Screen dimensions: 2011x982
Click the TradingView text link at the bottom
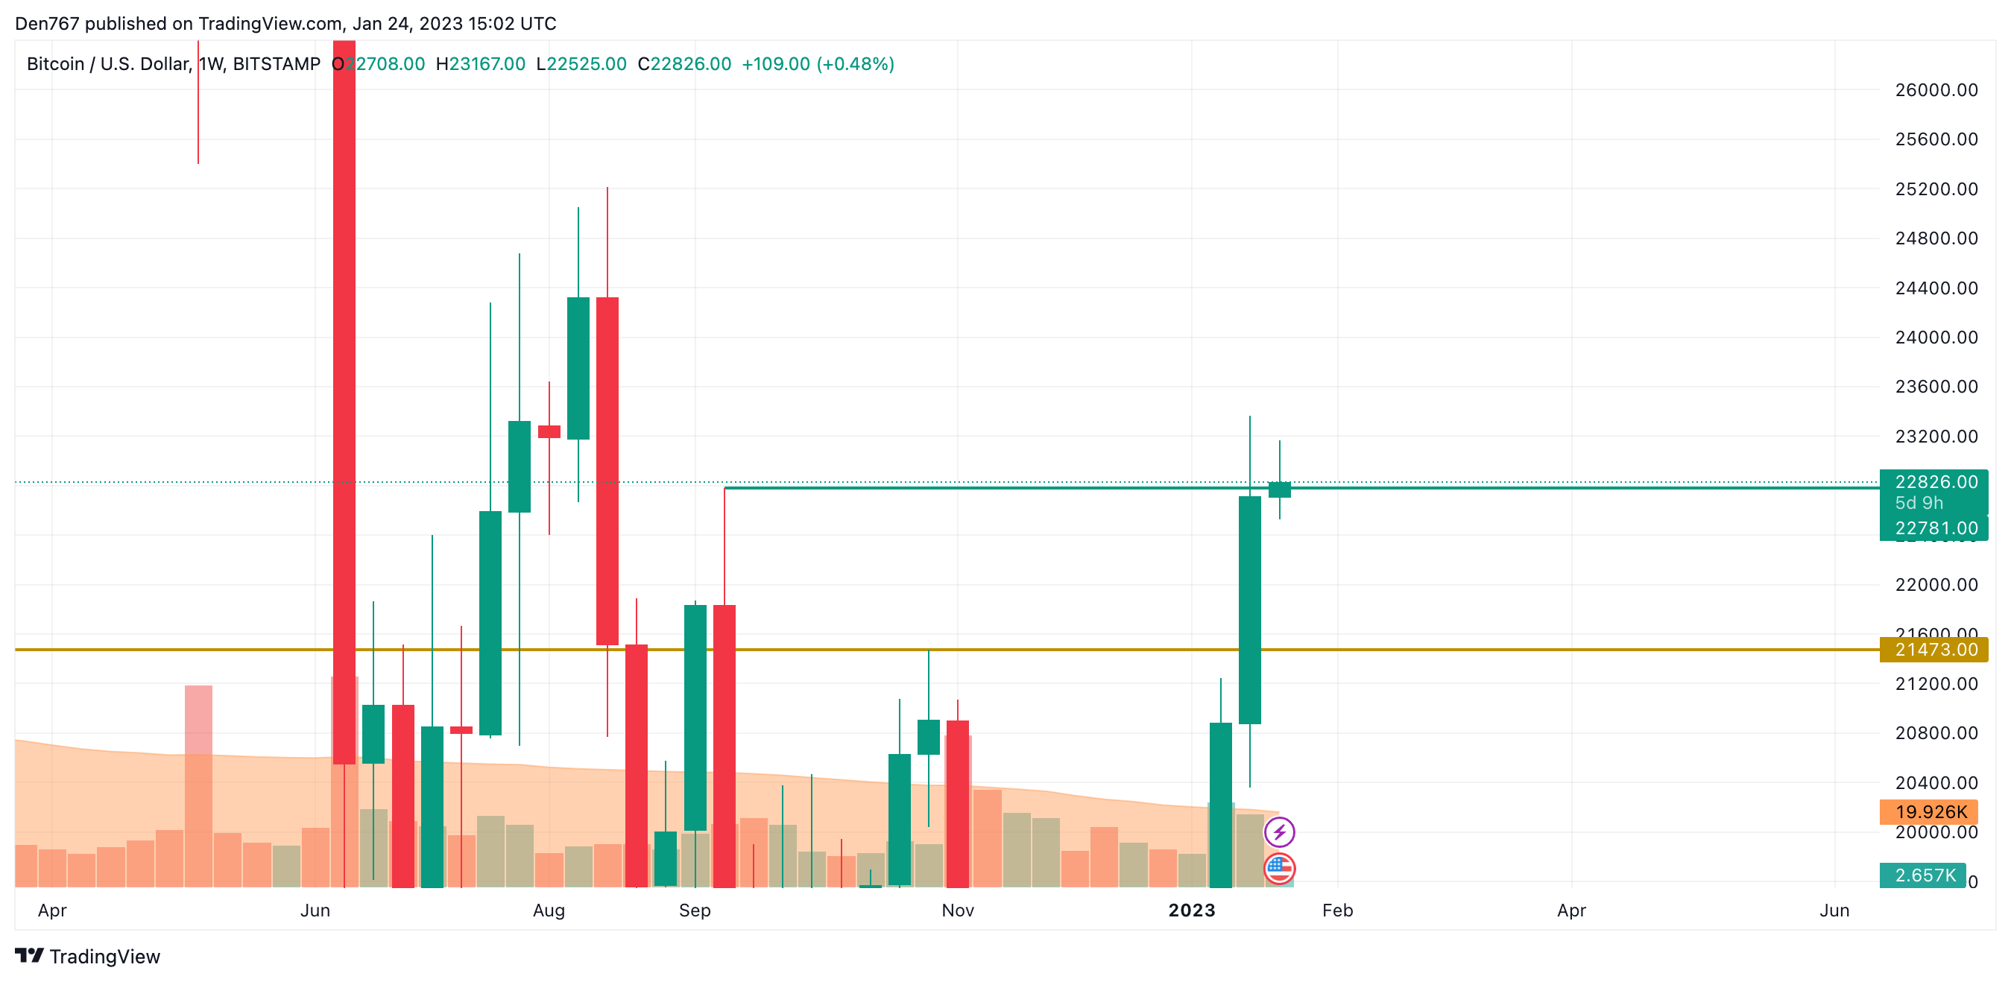click(104, 956)
